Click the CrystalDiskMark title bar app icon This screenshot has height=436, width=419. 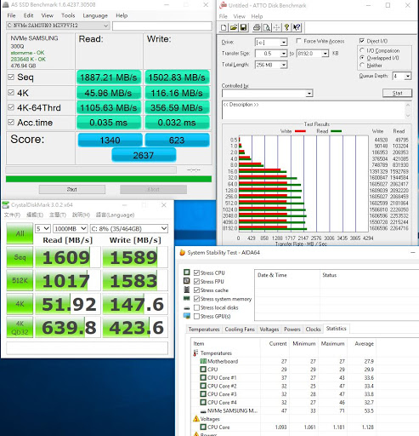coord(5,205)
